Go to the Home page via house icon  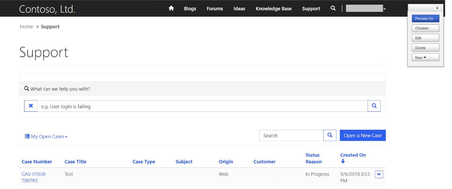click(x=171, y=8)
